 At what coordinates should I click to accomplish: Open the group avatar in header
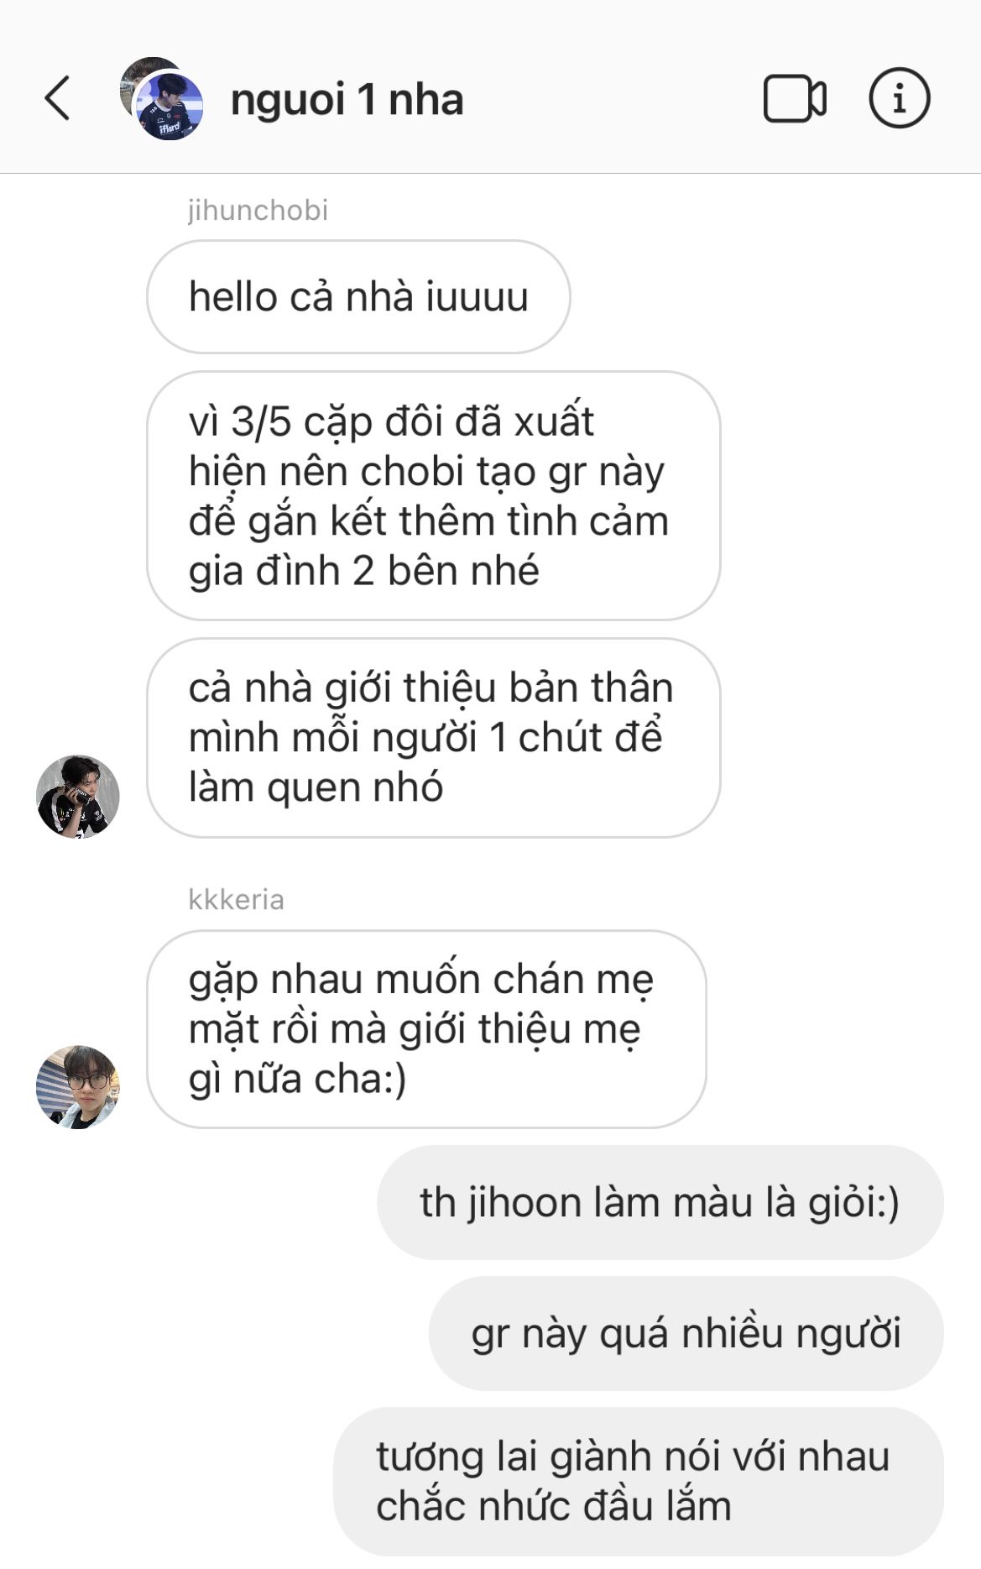pyautogui.click(x=162, y=98)
